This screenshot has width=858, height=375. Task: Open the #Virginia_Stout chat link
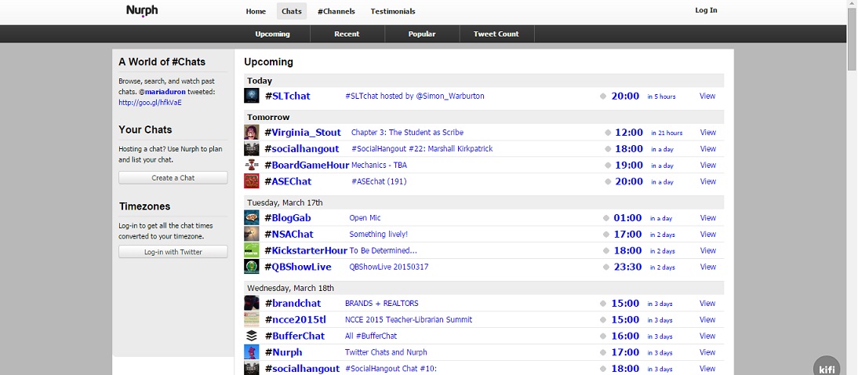click(x=303, y=132)
